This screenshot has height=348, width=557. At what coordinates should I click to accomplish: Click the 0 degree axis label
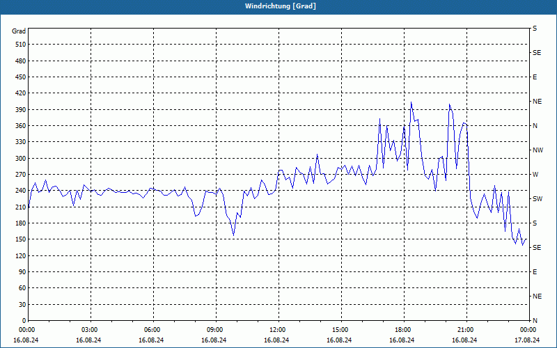pyautogui.click(x=24, y=321)
